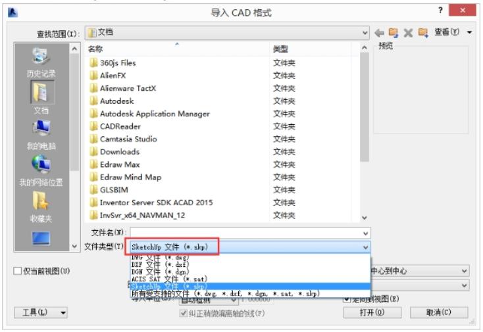Click the desktop icon in places sidebar
Viewport: 483px width, 332px height.
pyautogui.click(x=41, y=238)
